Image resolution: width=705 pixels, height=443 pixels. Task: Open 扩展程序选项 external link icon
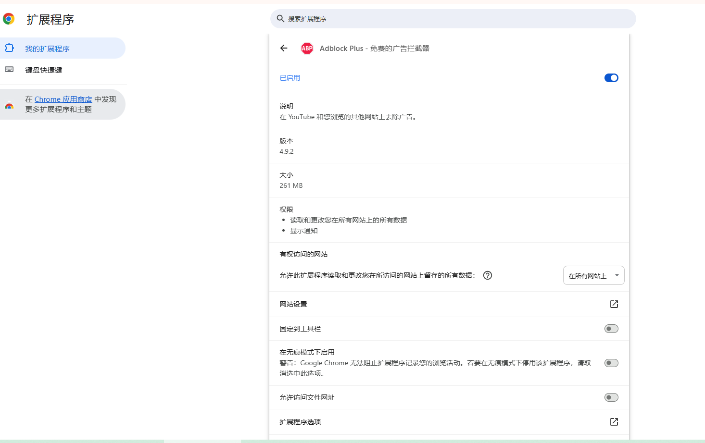pyautogui.click(x=614, y=422)
